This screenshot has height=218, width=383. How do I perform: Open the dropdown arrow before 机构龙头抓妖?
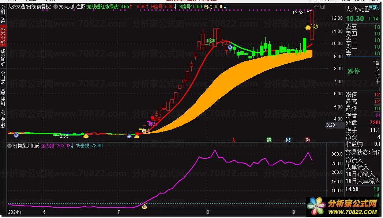(10, 146)
